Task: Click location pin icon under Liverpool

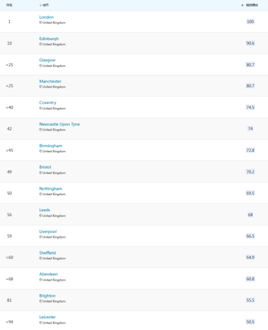Action: coord(40,237)
